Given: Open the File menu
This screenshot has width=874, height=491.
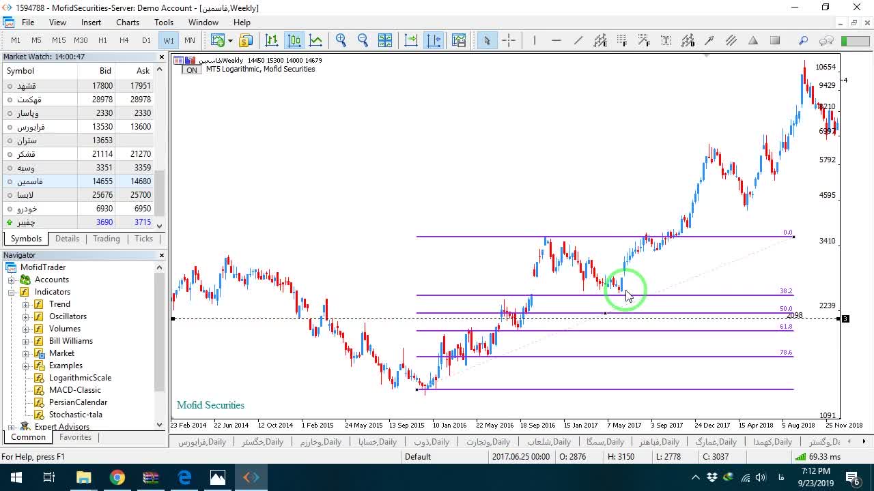Looking at the screenshot, I should coord(28,23).
